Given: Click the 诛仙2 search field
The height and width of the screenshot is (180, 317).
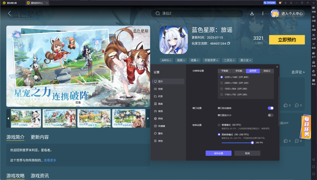Looking at the screenshot, I should pos(197,13).
